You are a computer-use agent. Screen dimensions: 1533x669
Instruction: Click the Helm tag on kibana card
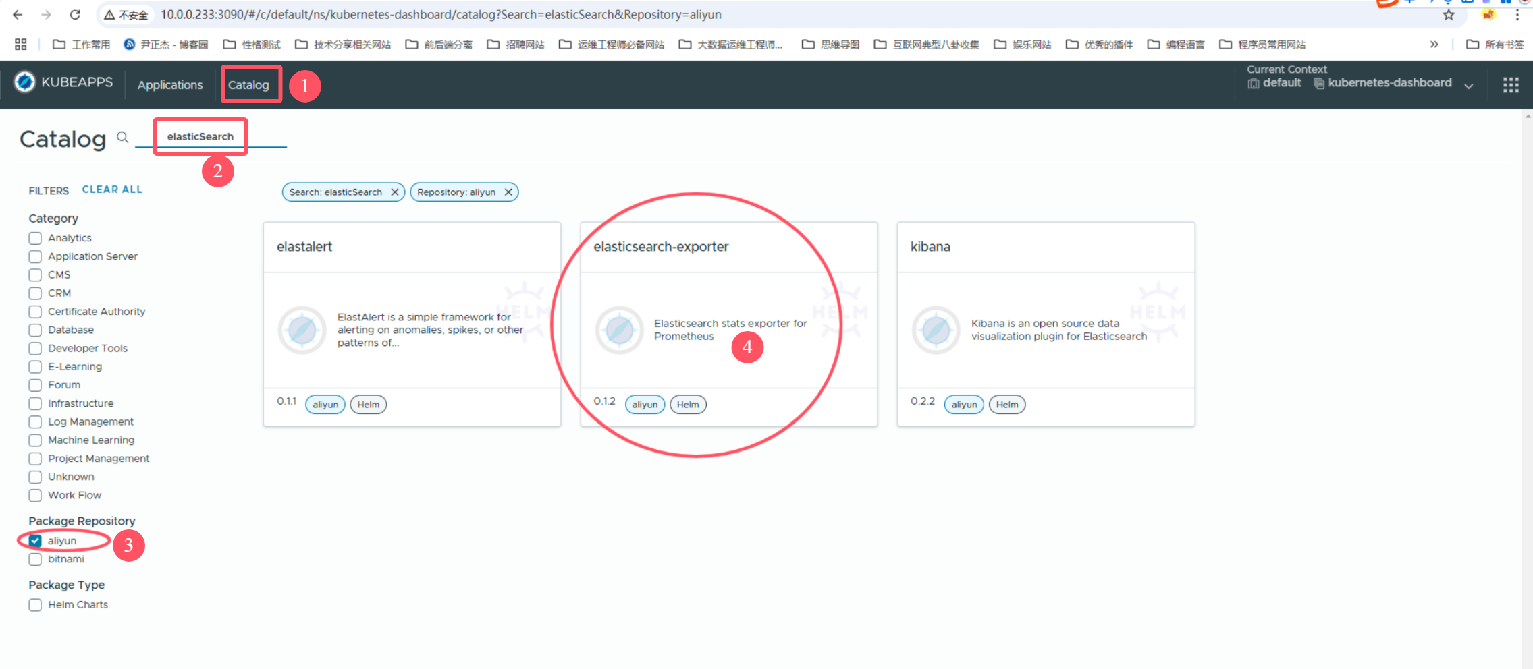coord(1007,405)
